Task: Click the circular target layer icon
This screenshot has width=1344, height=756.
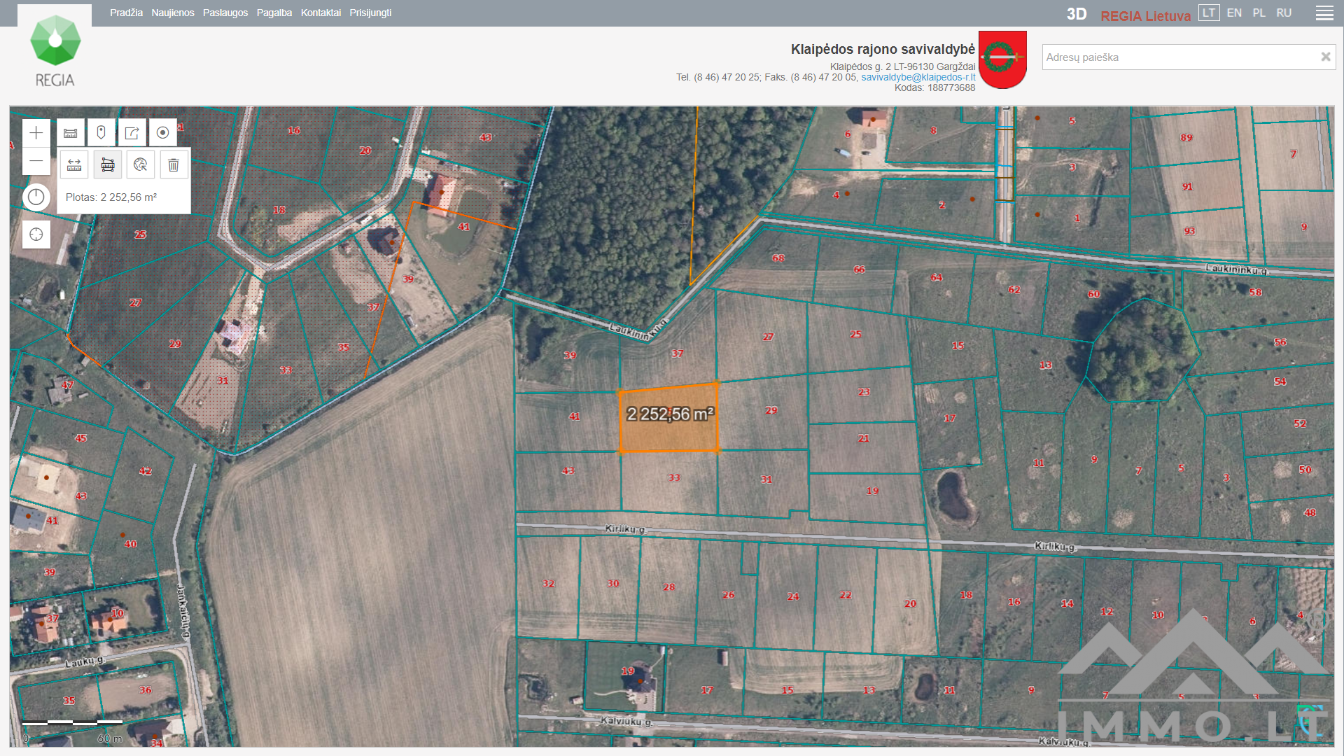Action: point(163,133)
